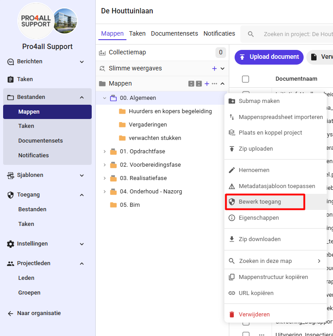
Task: Click the Mappenstructuur kopiëren copy icon
Action: pyautogui.click(x=232, y=277)
